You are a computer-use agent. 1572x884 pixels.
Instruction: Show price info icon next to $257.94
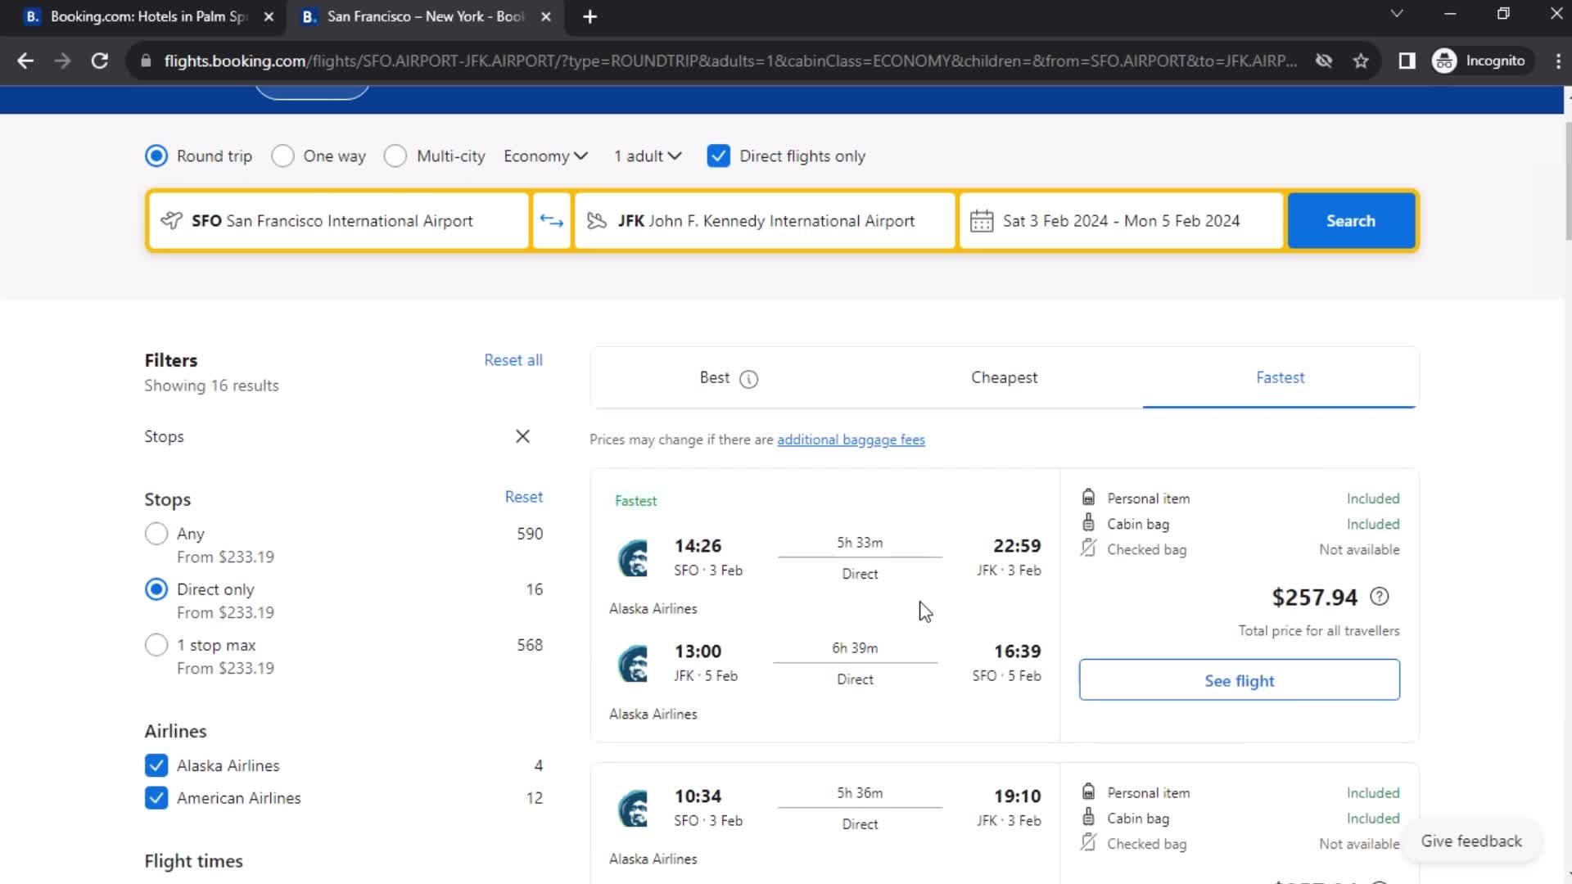coord(1380,597)
